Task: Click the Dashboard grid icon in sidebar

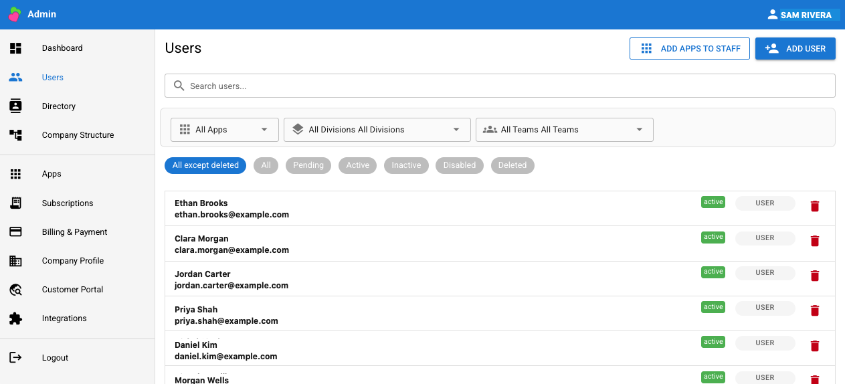Action: point(15,48)
